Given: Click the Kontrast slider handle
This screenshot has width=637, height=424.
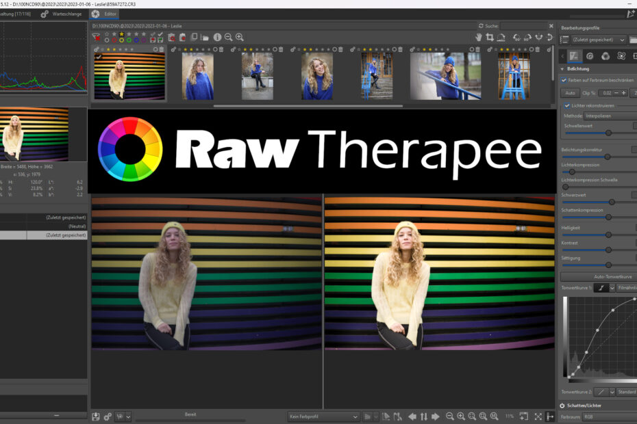Looking at the screenshot, I should coord(608,249).
